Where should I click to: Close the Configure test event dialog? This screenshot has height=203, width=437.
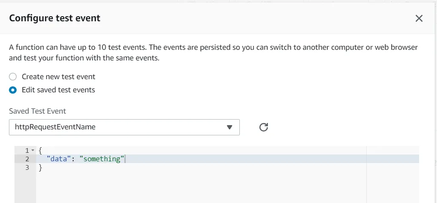(x=419, y=18)
